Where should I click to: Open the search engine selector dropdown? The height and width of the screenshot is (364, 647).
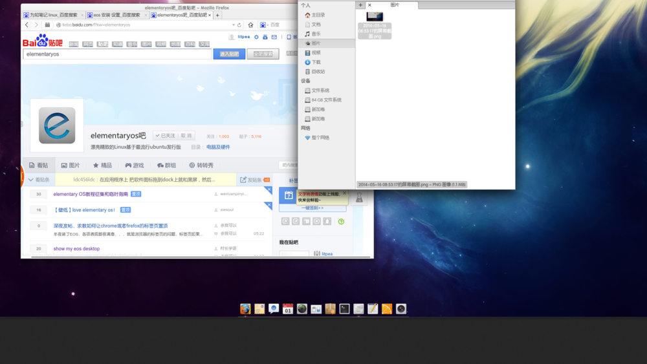pyautogui.click(x=264, y=25)
